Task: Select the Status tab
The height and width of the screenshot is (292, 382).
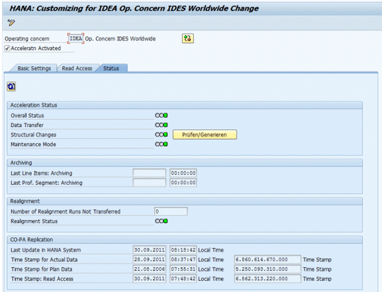Action: pos(111,68)
